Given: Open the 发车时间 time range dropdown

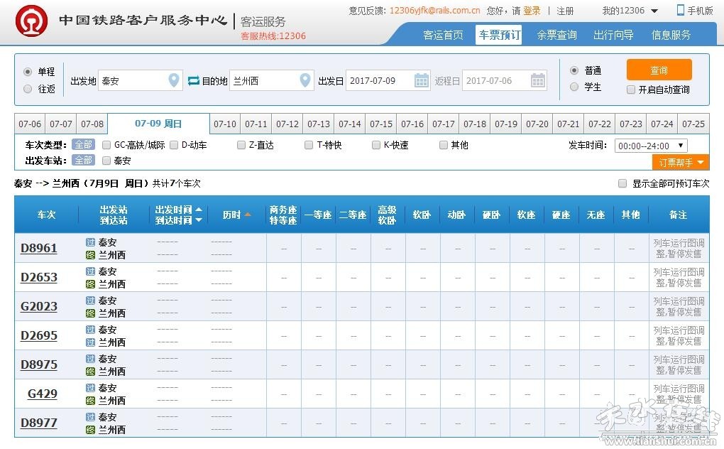Looking at the screenshot, I should pos(651,146).
